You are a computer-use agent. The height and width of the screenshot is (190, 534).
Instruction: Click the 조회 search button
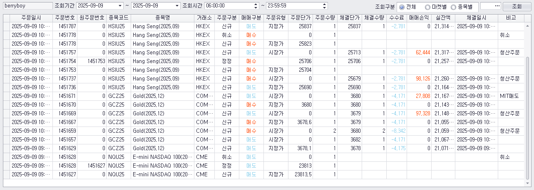click(516, 6)
